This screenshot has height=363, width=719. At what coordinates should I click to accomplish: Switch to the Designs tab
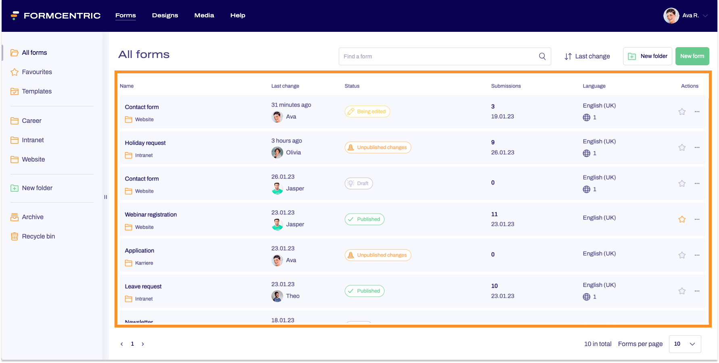click(165, 15)
